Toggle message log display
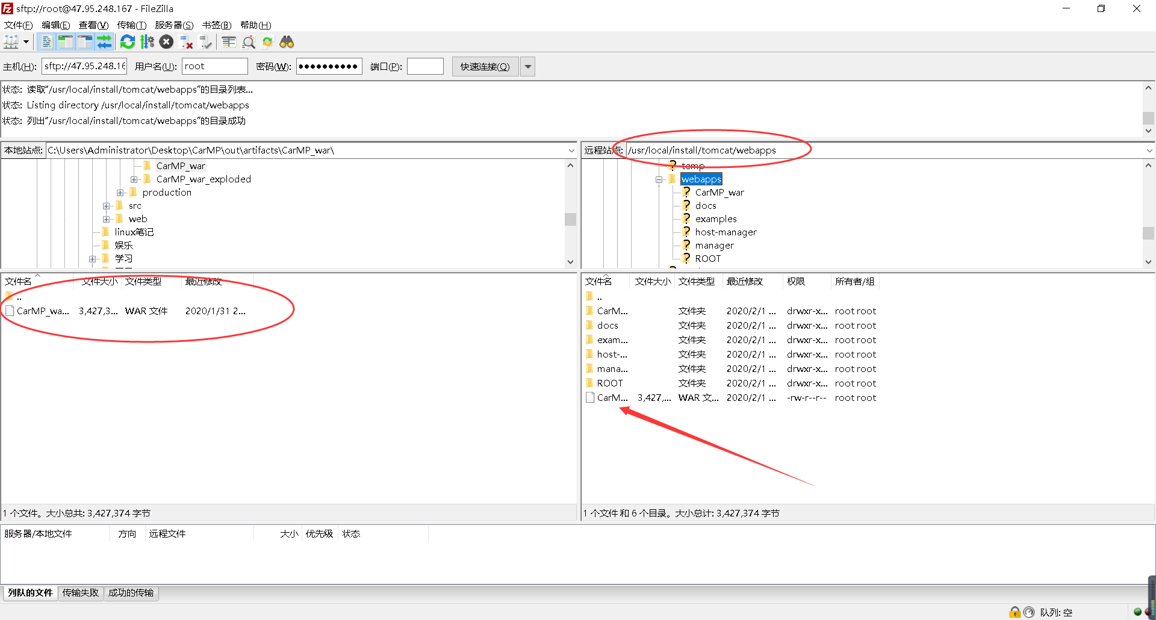Screen dimensions: 1156x620 [x=46, y=42]
